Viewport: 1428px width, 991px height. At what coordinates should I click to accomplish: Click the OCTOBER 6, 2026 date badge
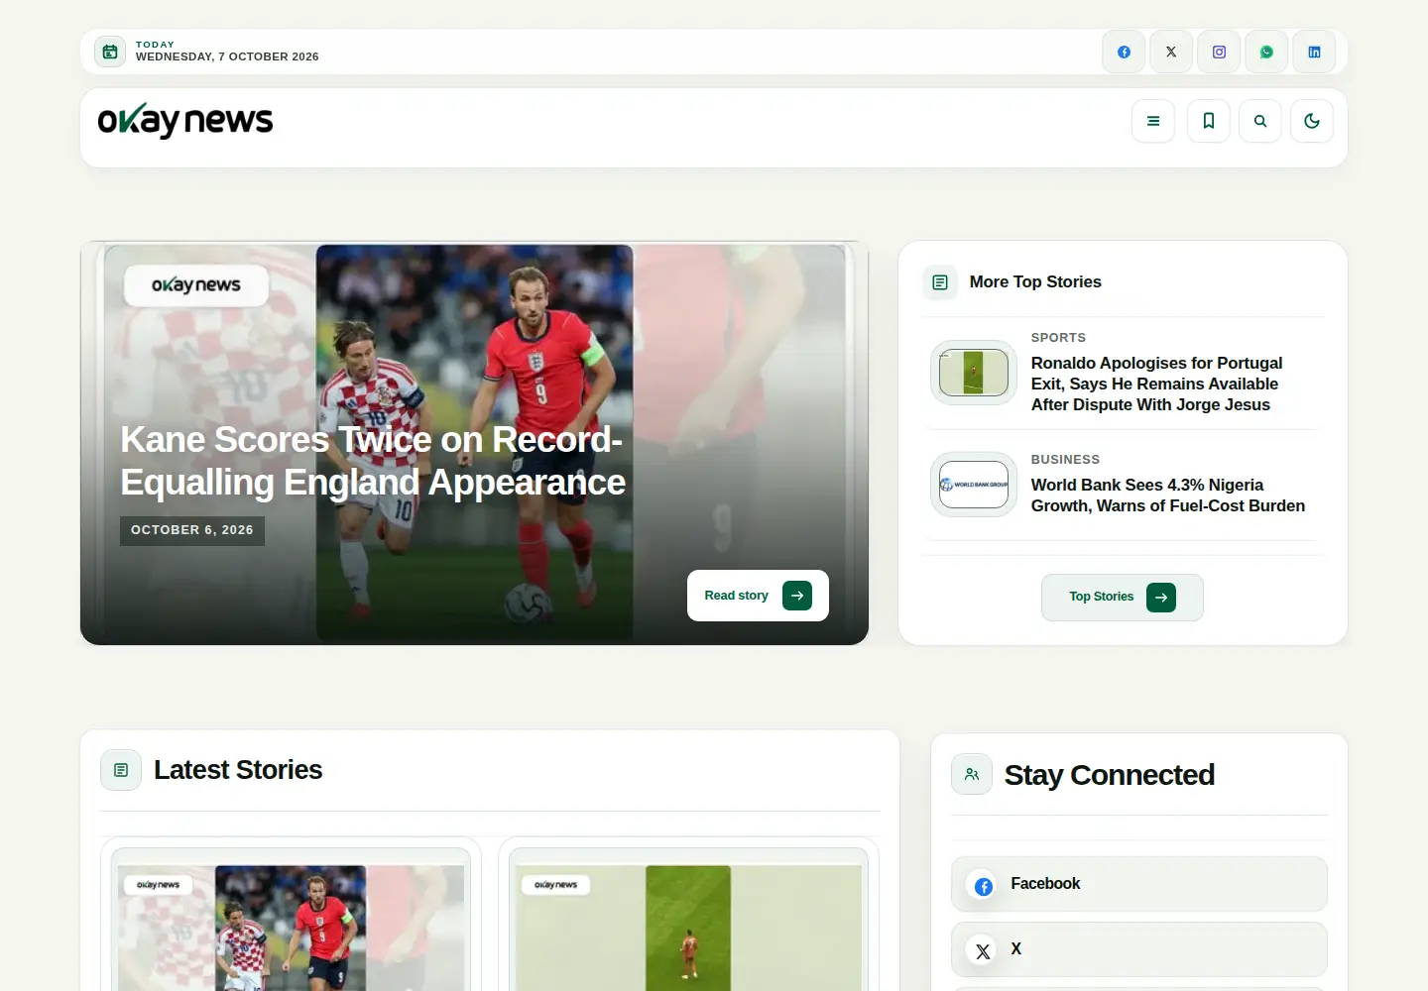(192, 530)
